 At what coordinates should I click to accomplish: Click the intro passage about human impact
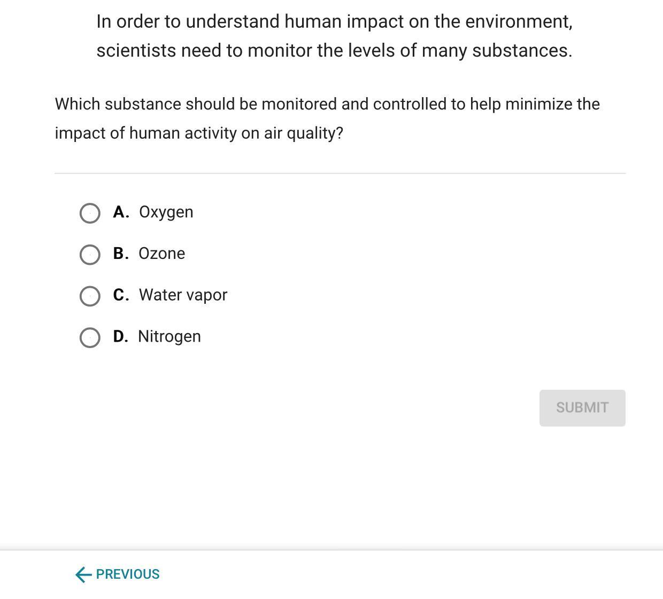(x=334, y=36)
